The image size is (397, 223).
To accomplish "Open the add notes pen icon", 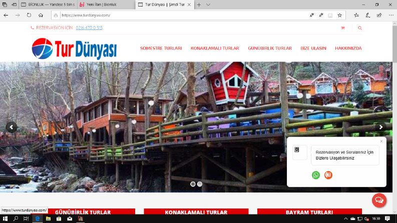I will 368,15.
